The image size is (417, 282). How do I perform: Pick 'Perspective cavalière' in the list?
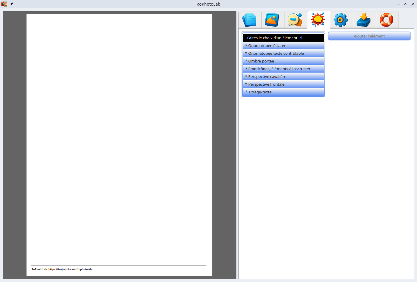283,76
